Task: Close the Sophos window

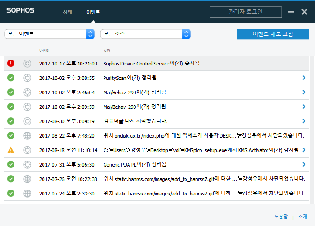Action: 304,12
